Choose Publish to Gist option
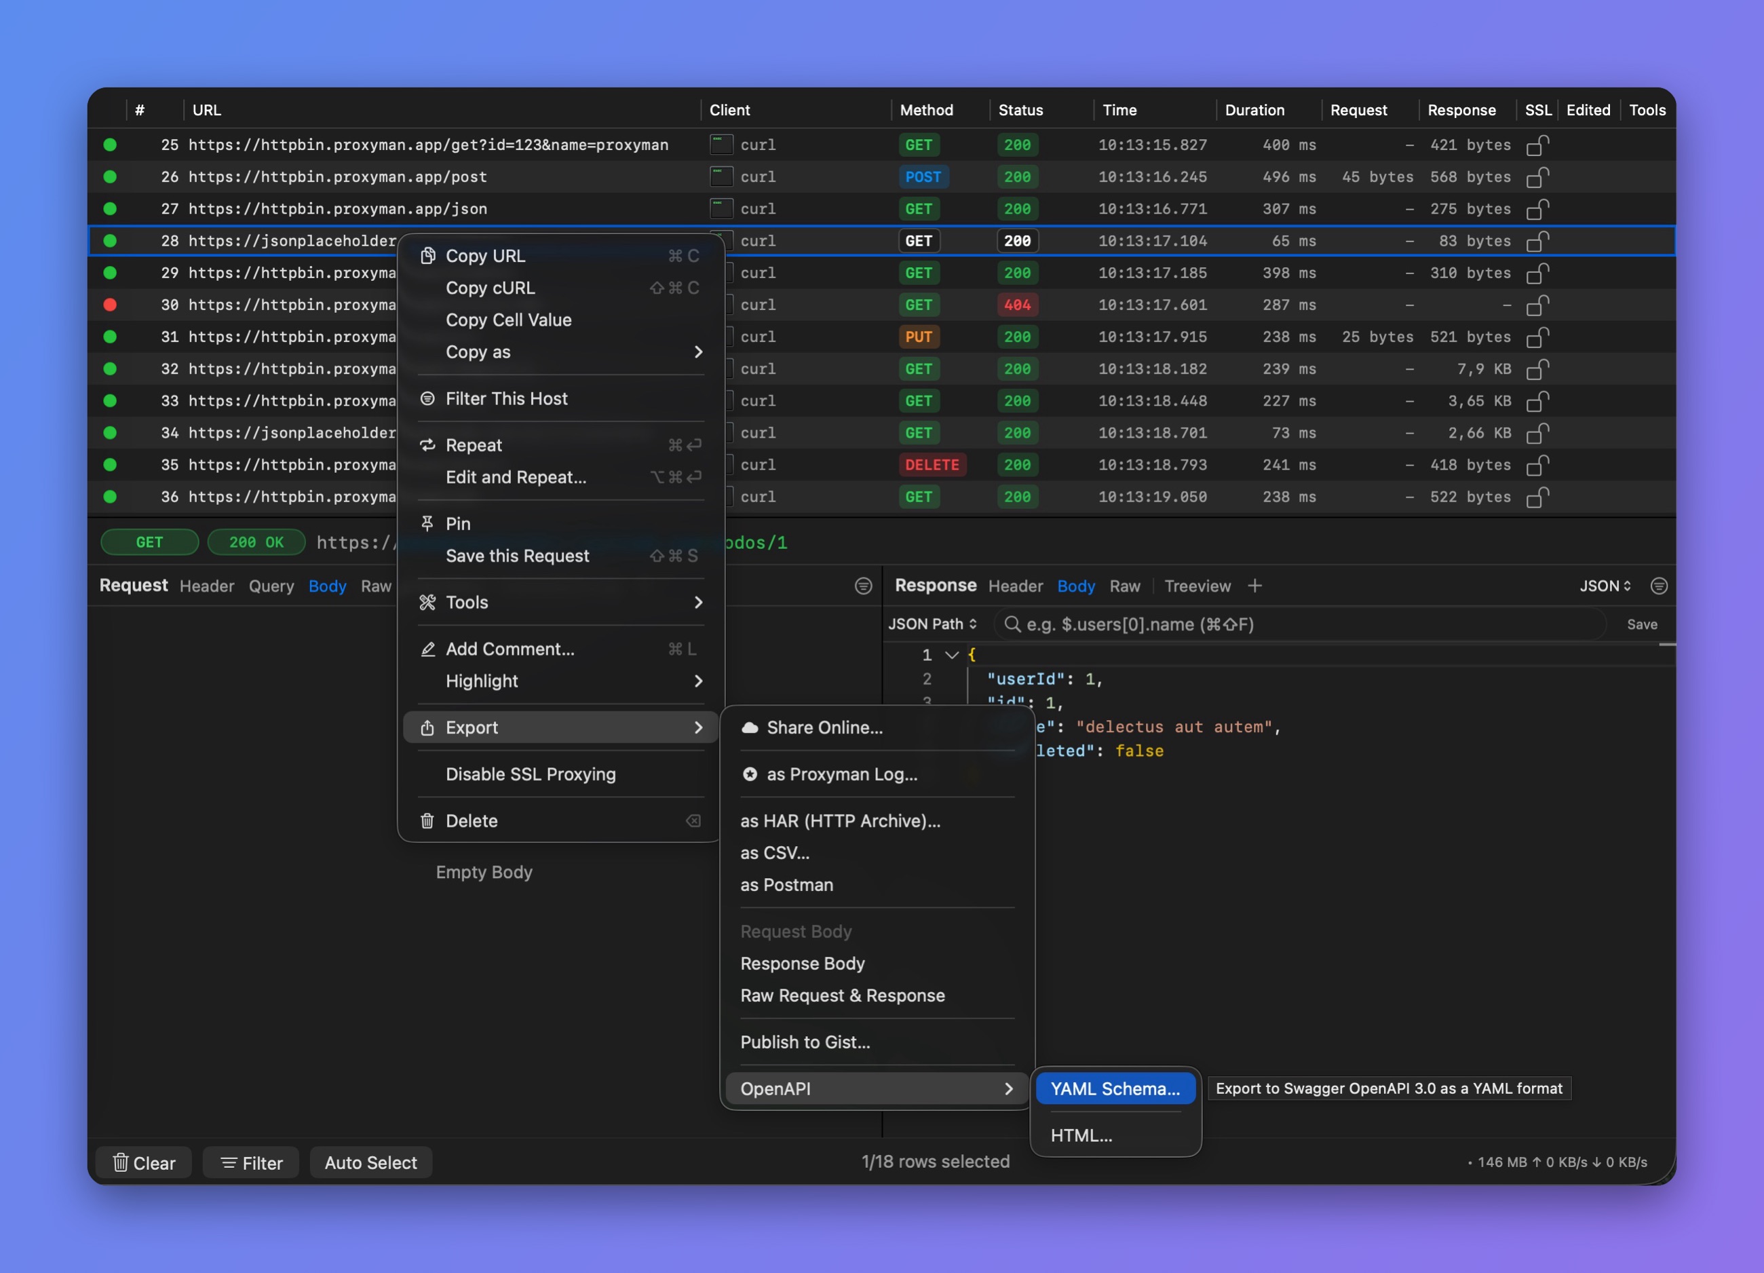 [x=877, y=1042]
